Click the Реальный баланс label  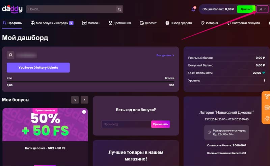click(201, 58)
